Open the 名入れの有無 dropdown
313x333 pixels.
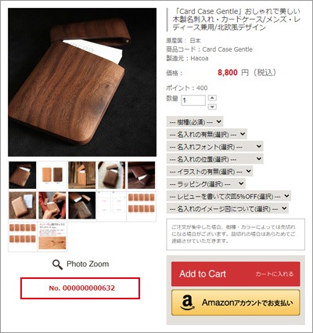click(x=207, y=134)
